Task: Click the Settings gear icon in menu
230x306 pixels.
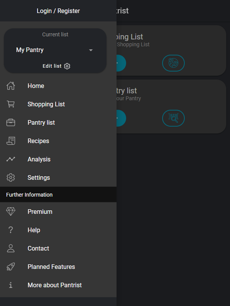Action: tap(11, 177)
